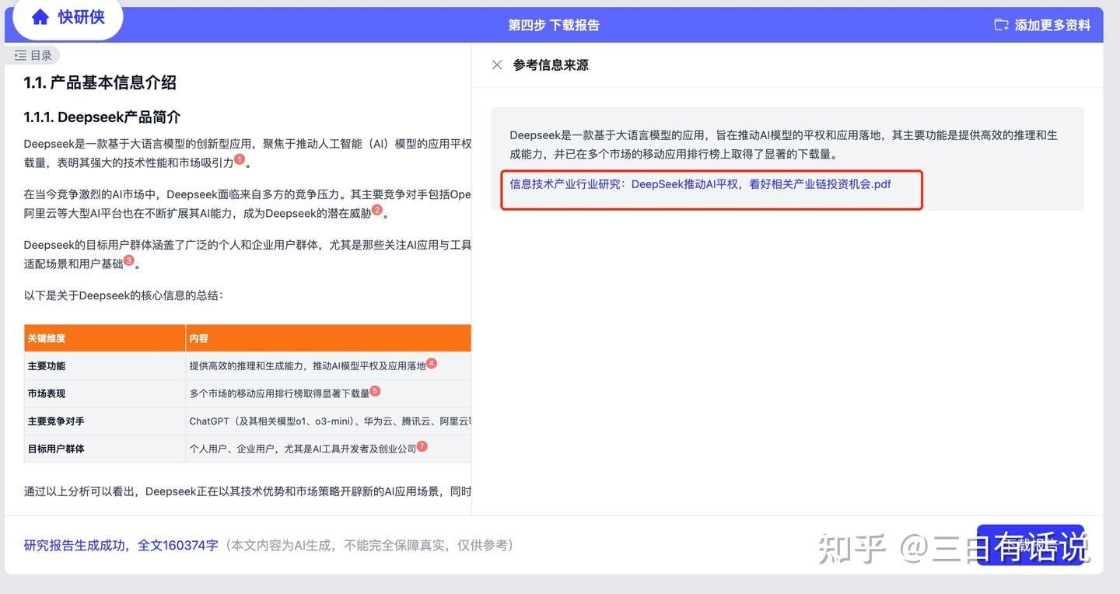Viewport: 1120px width, 594px height.
Task: Click citation marker 1 in the text
Action: (x=240, y=159)
